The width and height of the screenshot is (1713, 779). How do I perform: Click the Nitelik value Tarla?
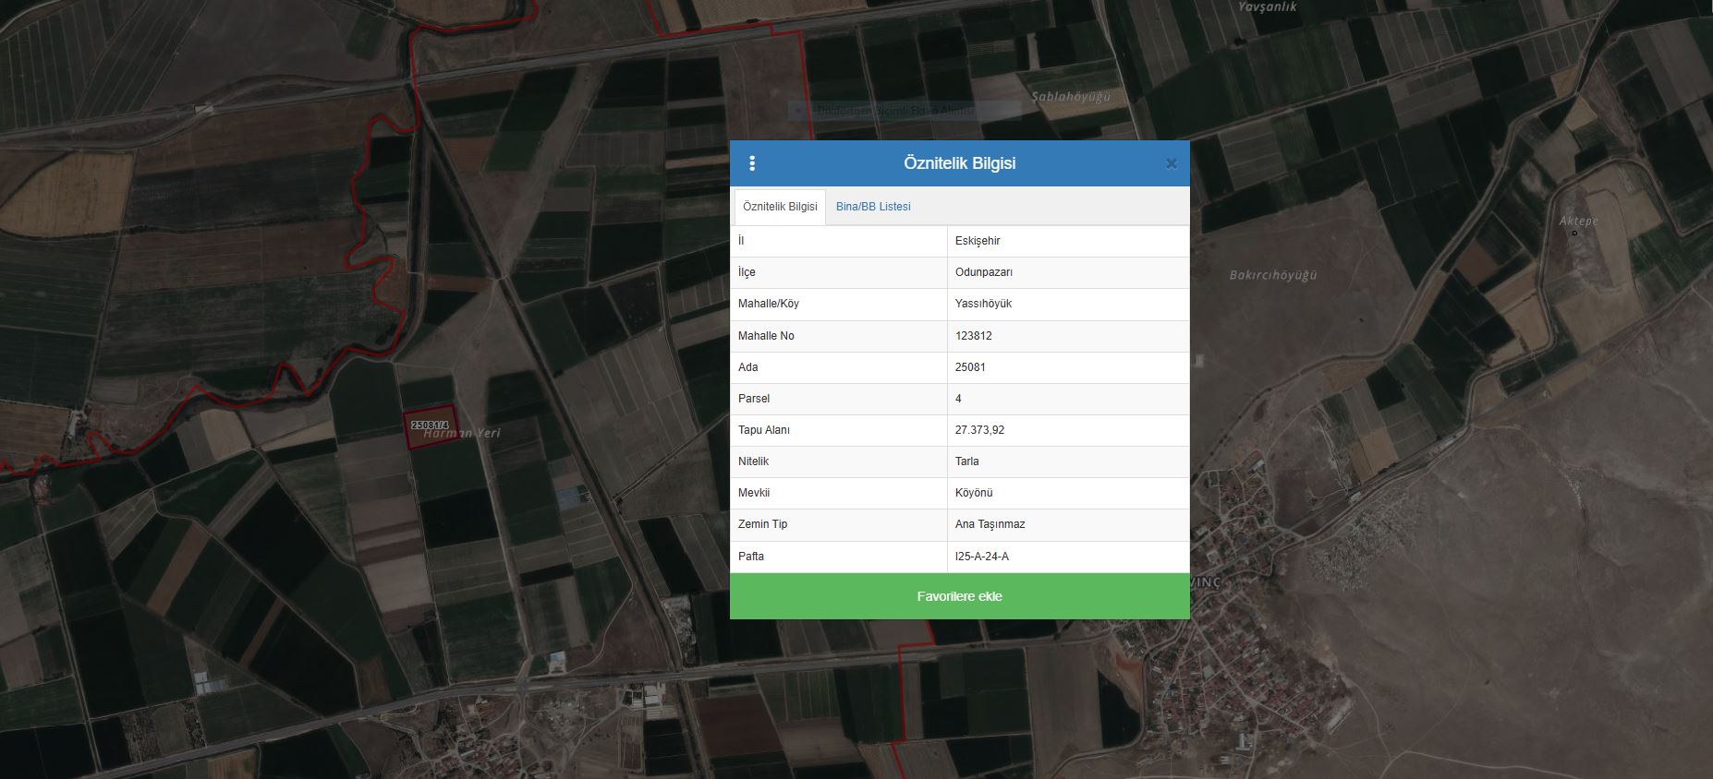[966, 461]
